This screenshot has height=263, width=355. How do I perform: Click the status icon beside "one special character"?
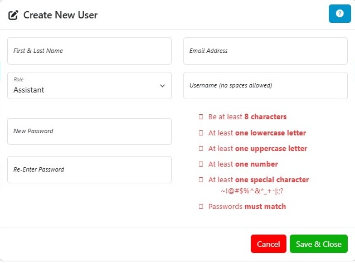tap(201, 180)
